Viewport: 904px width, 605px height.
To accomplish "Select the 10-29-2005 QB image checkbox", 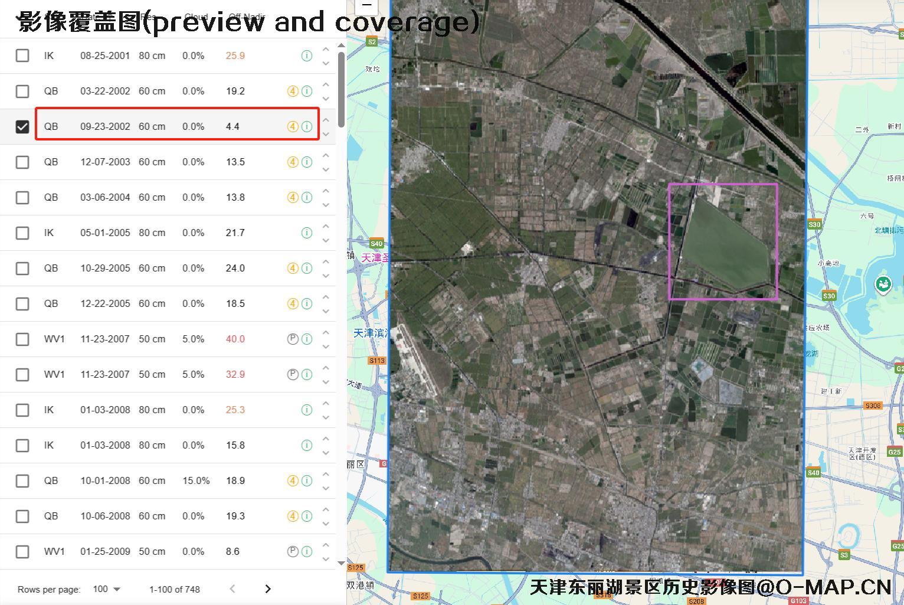I will click(22, 268).
